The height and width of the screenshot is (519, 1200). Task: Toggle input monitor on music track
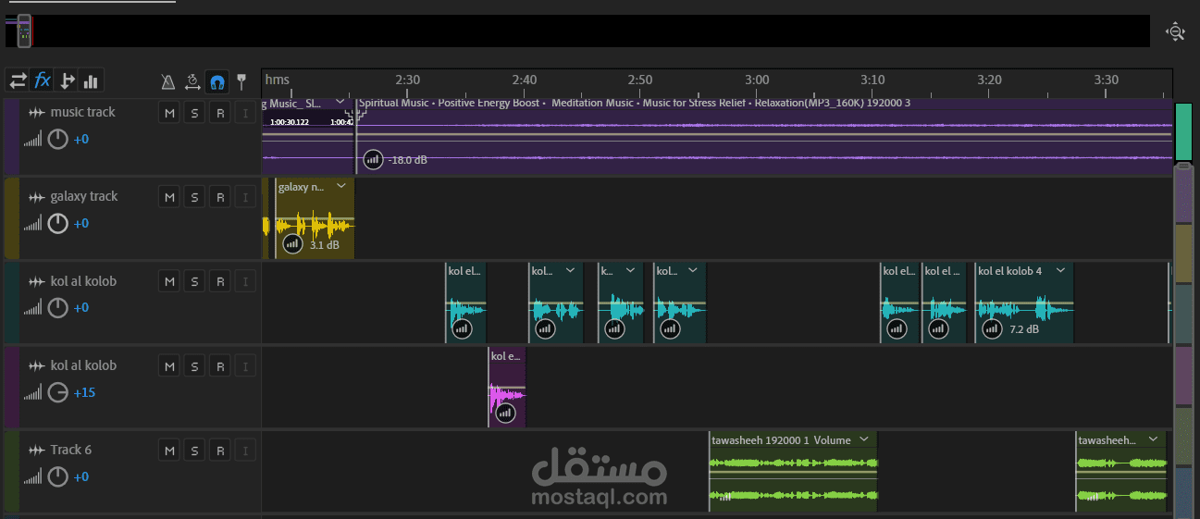pyautogui.click(x=244, y=113)
